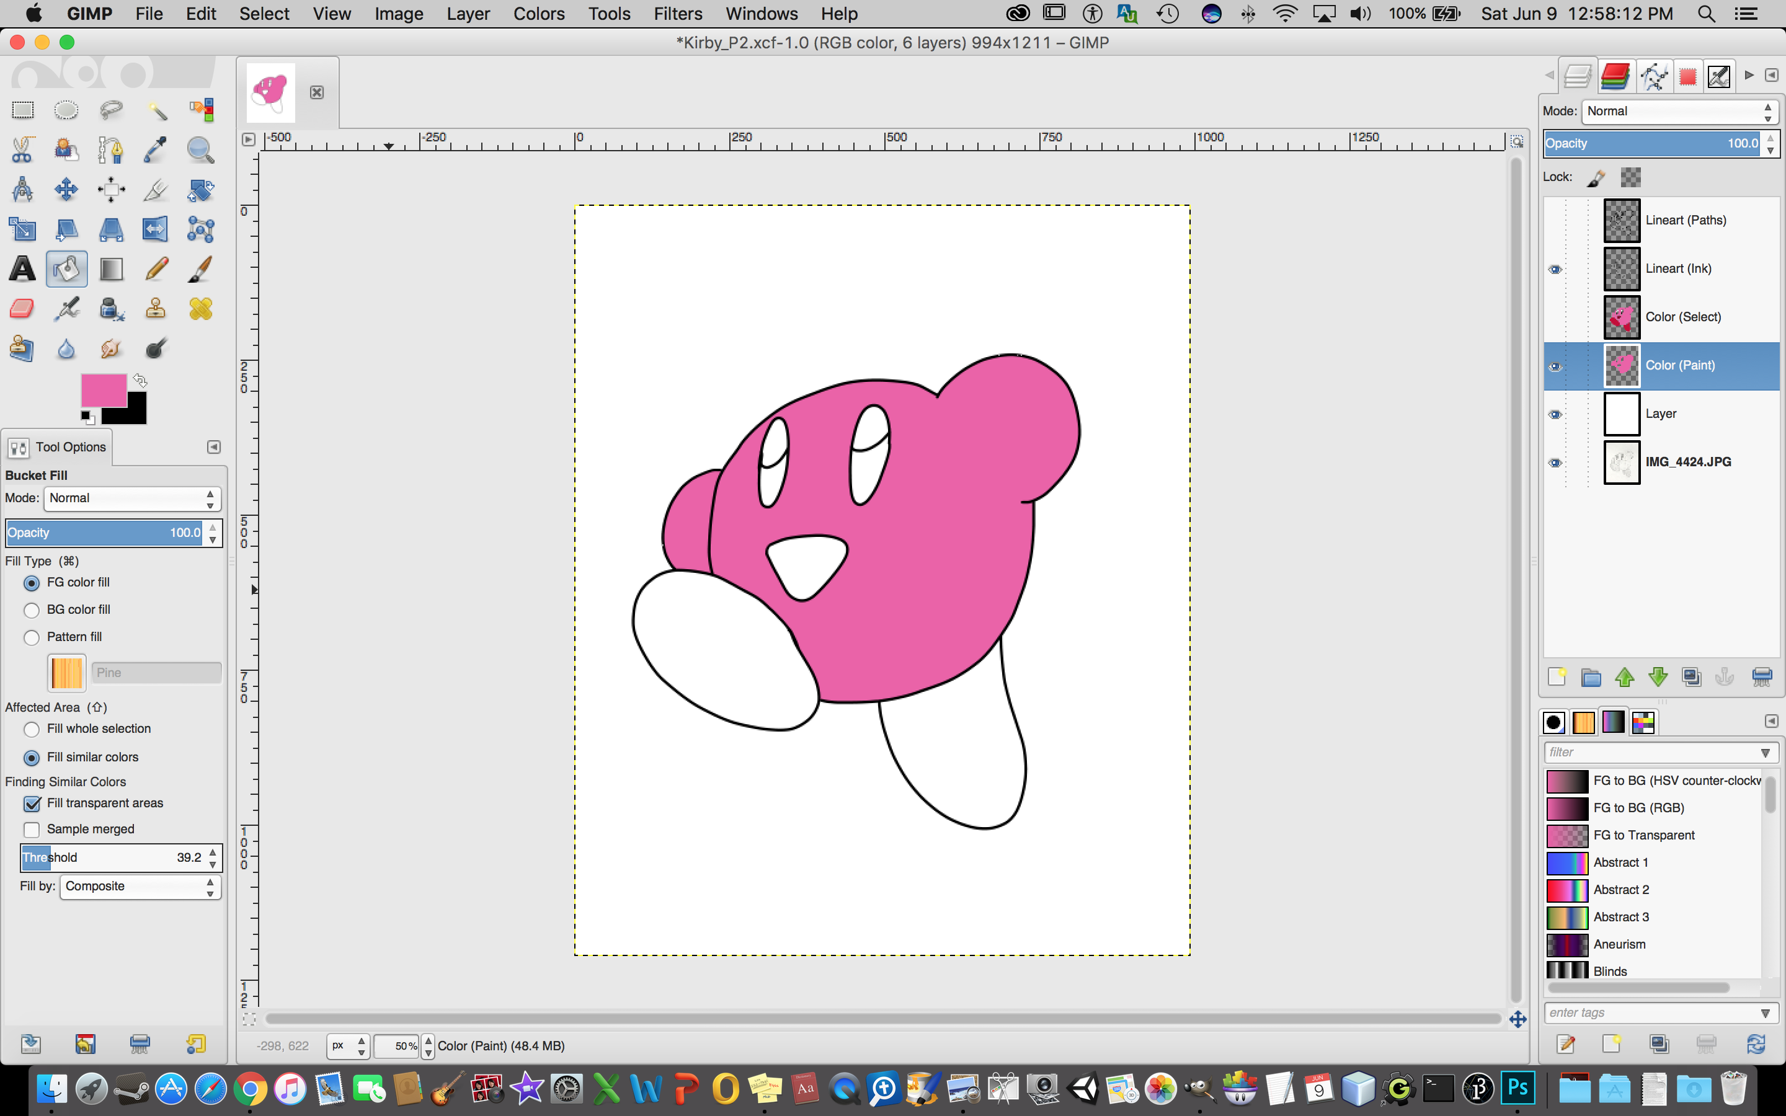Open the Bucket Fill Mode dropdown
Screen dimensions: 1786x1116
point(132,499)
